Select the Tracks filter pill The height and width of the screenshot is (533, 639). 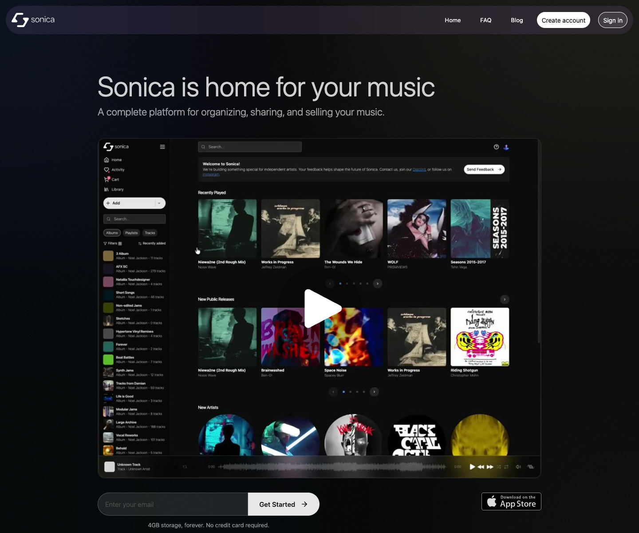click(x=150, y=233)
